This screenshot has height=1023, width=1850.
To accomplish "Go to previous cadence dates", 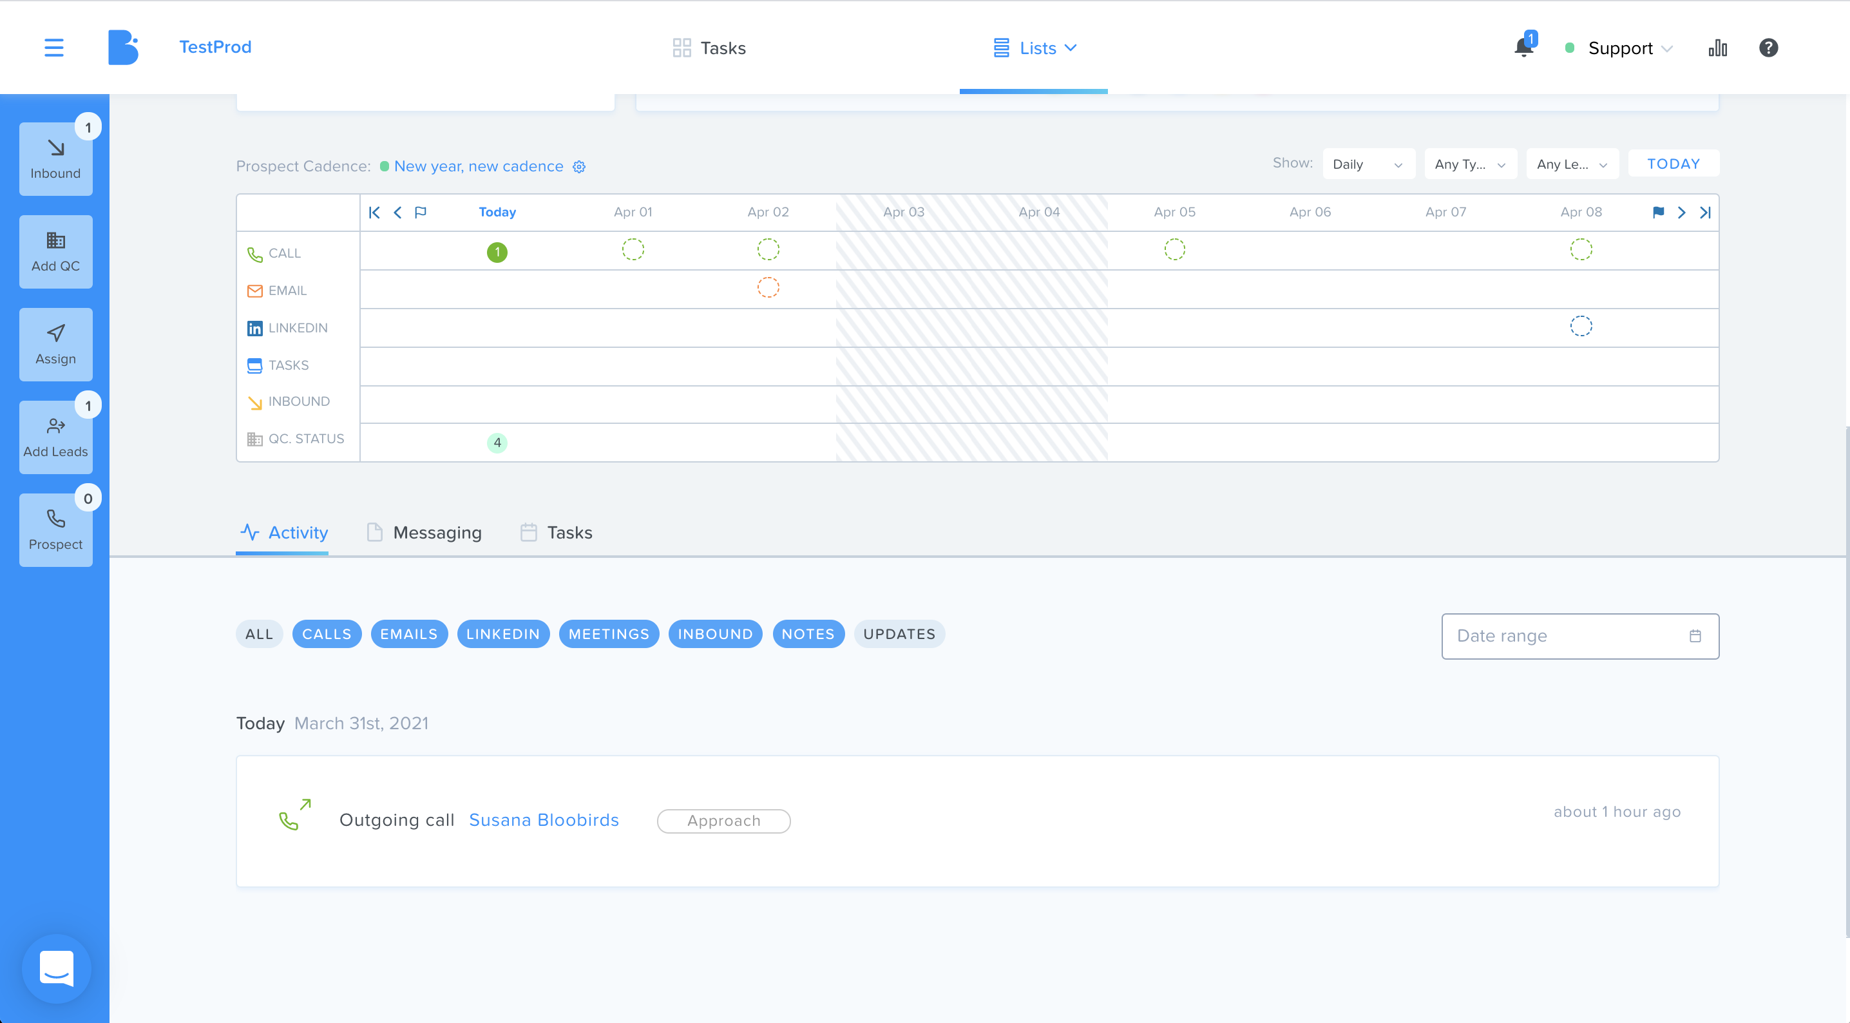I will (397, 212).
